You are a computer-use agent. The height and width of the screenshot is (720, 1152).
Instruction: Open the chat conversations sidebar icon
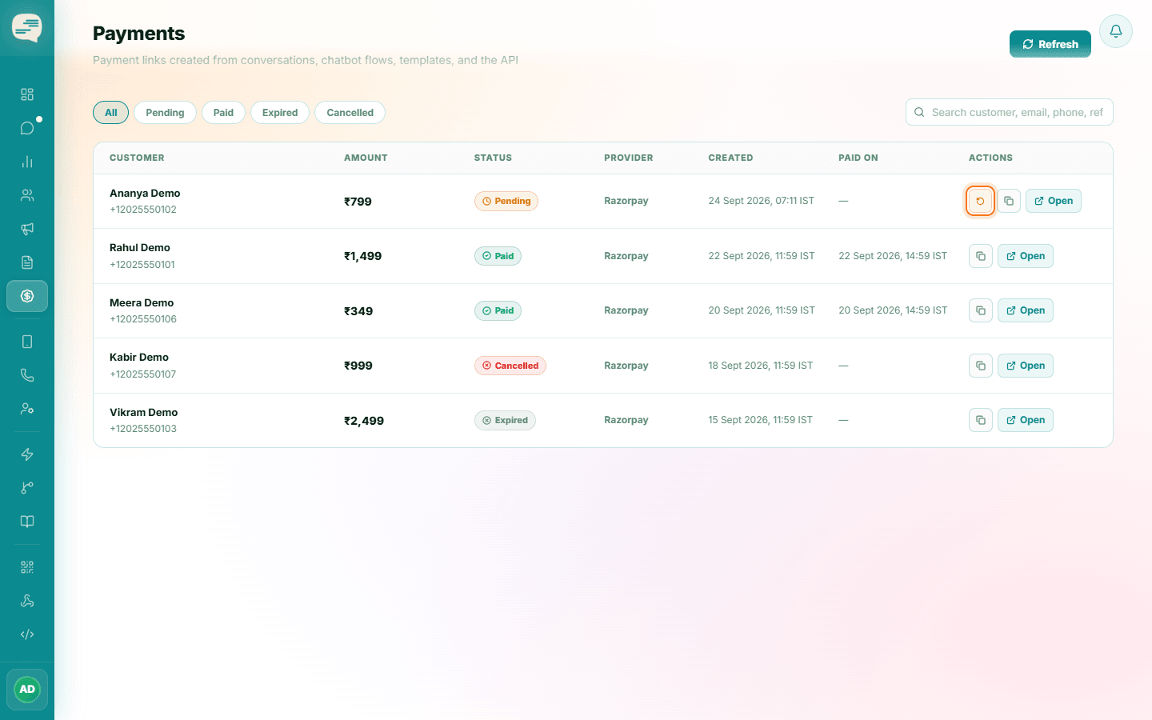click(27, 128)
